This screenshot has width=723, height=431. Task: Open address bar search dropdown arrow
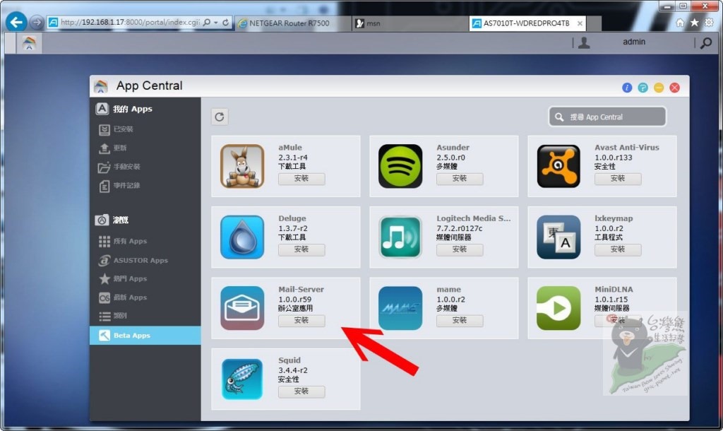(x=216, y=22)
